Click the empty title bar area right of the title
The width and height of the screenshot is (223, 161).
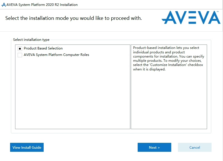pyautogui.click(x=151, y=5)
